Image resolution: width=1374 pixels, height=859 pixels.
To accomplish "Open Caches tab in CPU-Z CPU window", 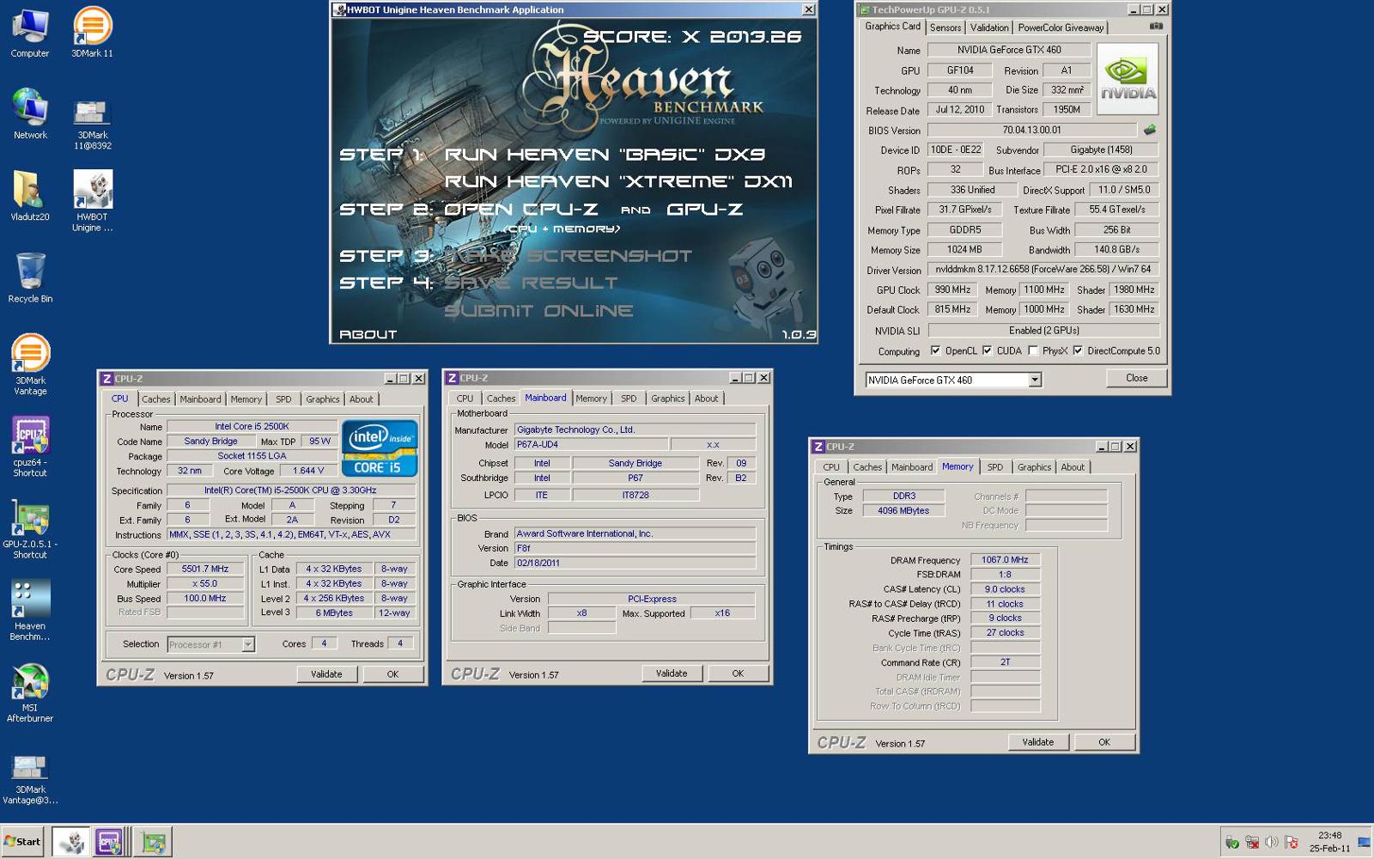I will [156, 399].
